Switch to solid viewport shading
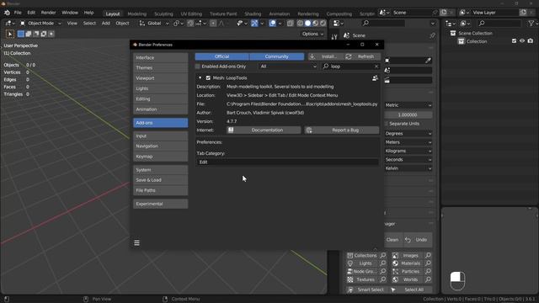This screenshot has width=539, height=303. (307, 24)
